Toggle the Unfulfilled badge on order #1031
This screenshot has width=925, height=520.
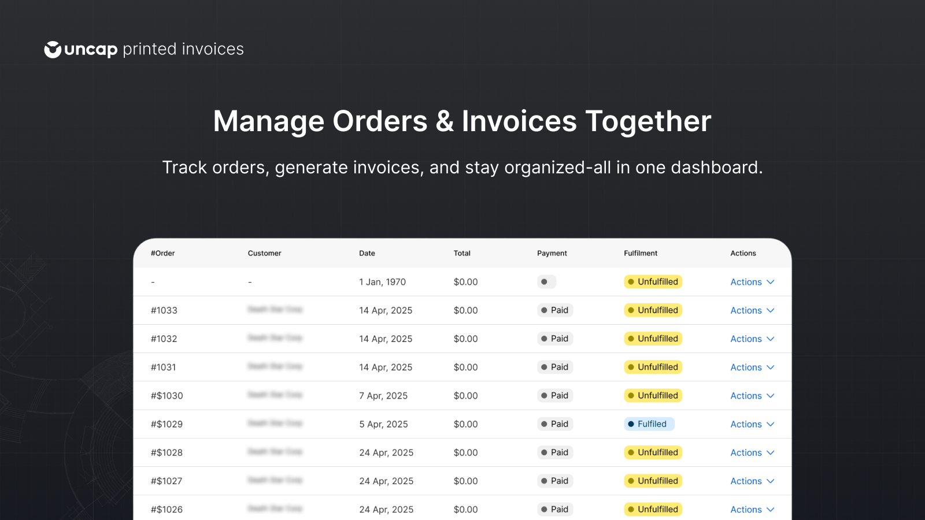(653, 367)
